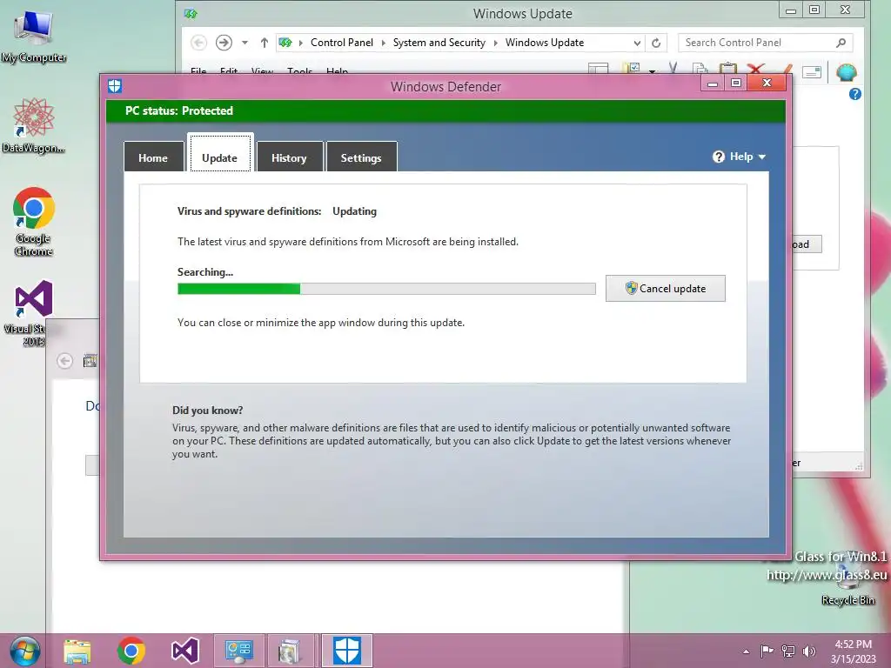Click the Cut scissors toolbar icon

tap(673, 70)
